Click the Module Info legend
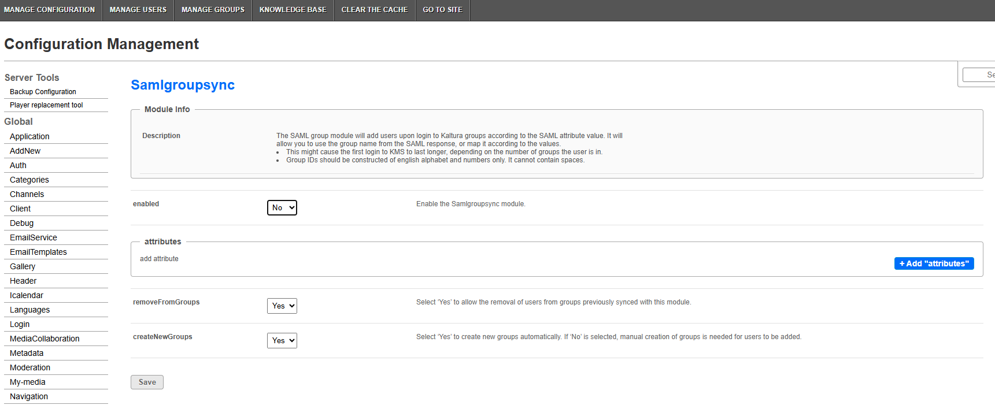 click(167, 109)
